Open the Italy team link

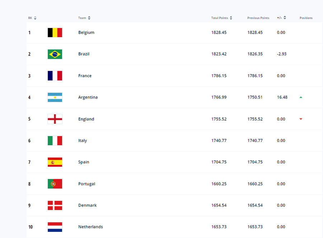click(83, 141)
